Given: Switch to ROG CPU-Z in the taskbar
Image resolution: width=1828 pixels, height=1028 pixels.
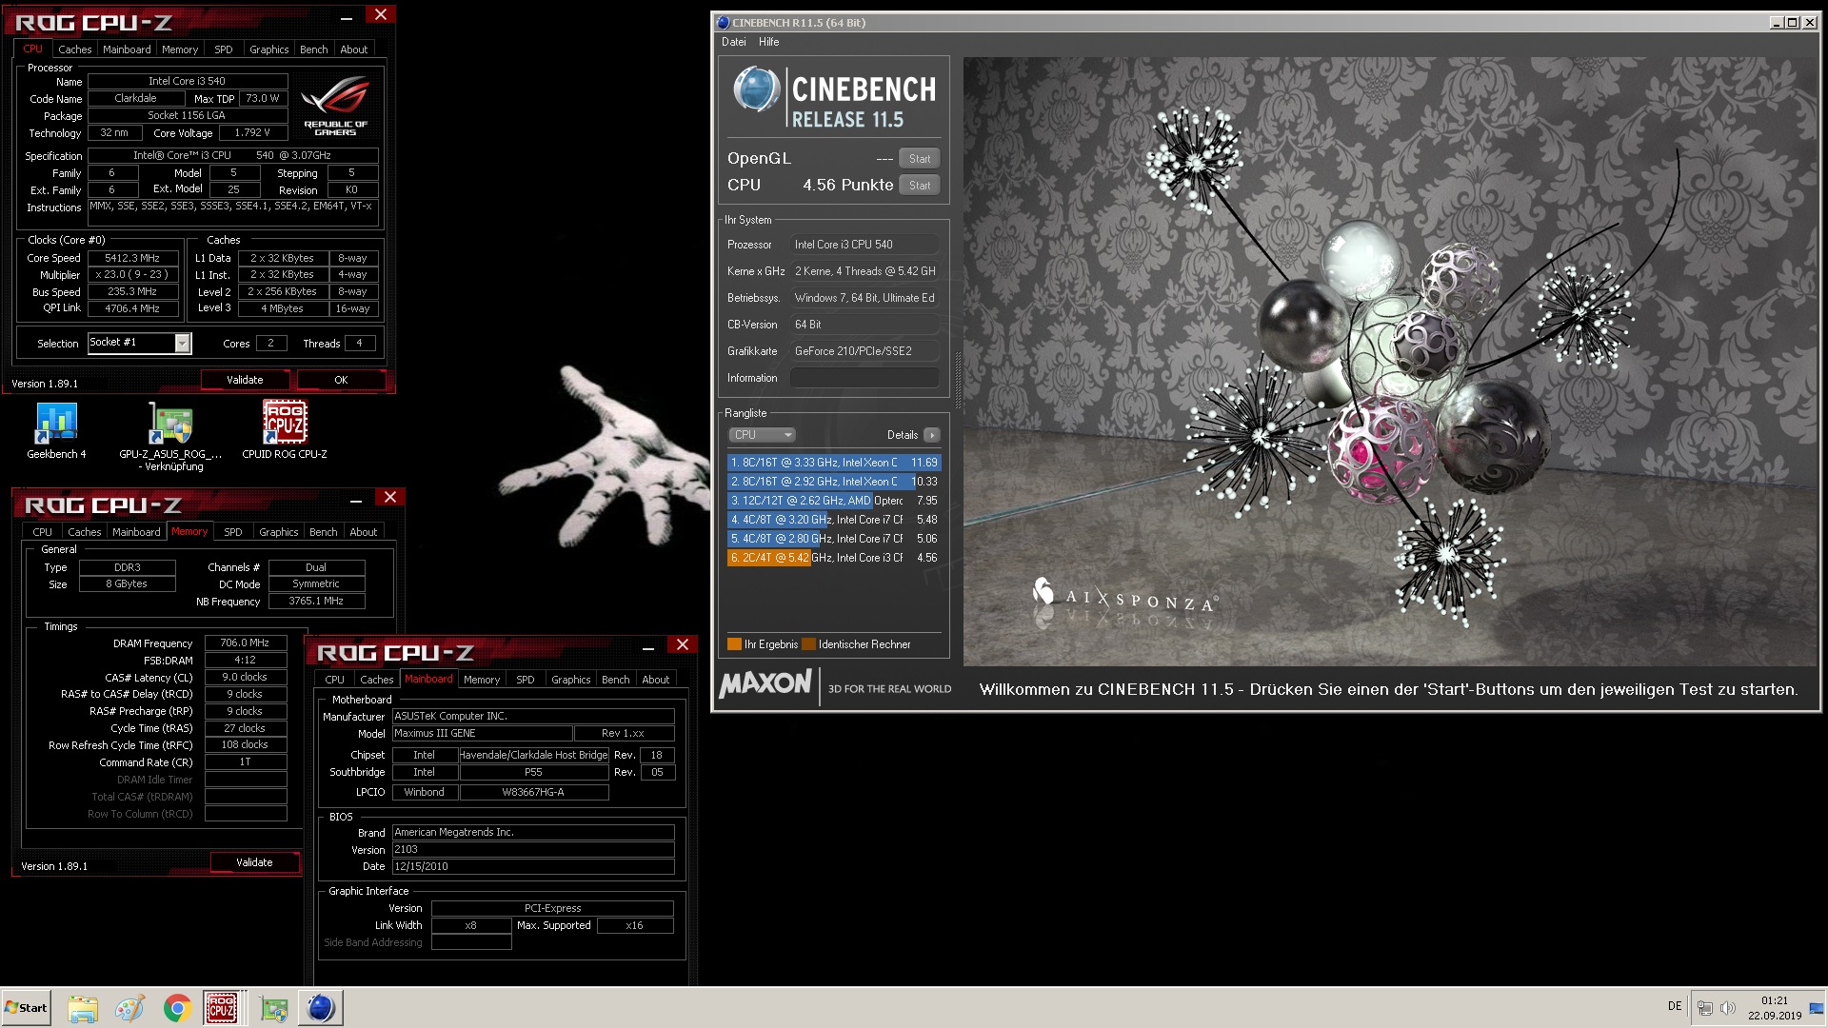Looking at the screenshot, I should click(x=222, y=1008).
